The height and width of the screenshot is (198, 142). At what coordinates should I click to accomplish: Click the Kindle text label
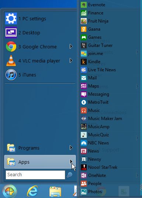(94, 62)
